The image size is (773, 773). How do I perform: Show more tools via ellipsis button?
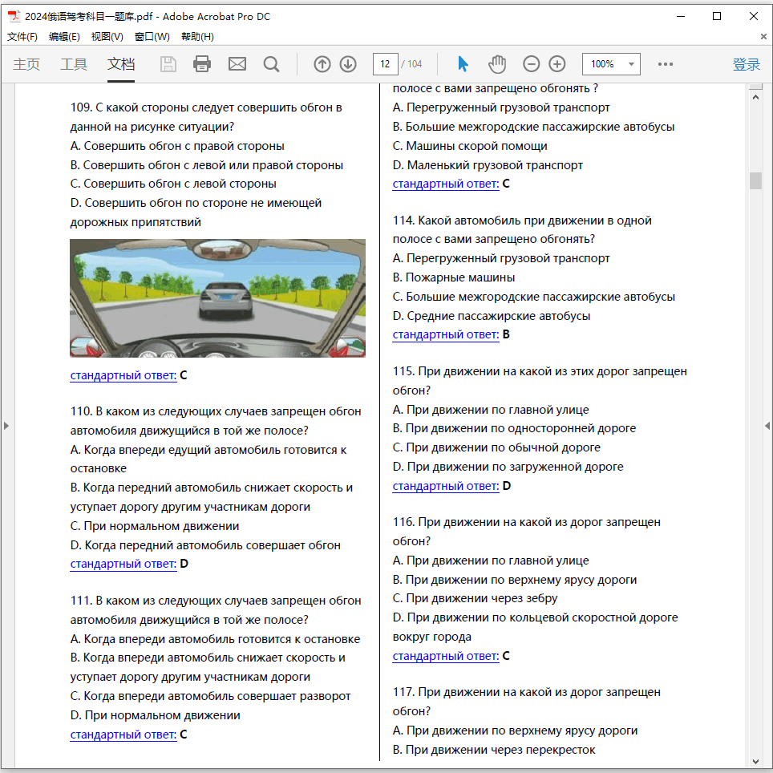pyautogui.click(x=666, y=64)
